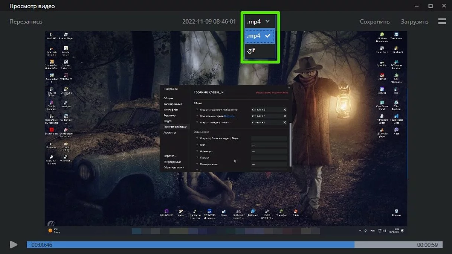The image size is (452, 254).
Task: Collapse the .mp4 format dropdown arrow
Action: pyautogui.click(x=268, y=21)
